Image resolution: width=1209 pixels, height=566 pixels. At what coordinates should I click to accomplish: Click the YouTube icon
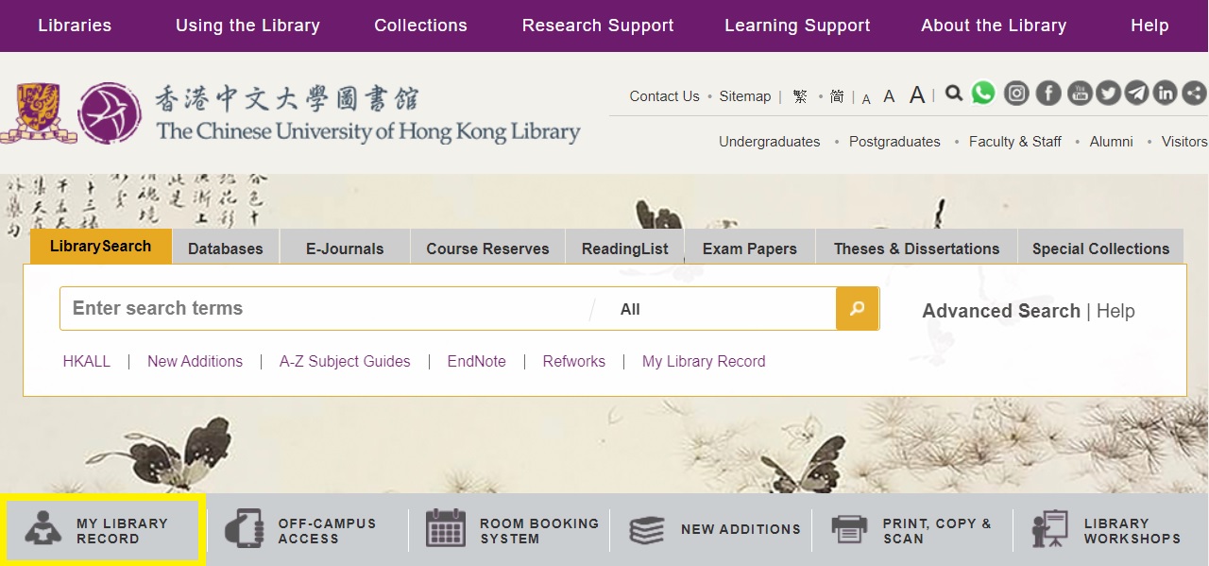tap(1079, 93)
